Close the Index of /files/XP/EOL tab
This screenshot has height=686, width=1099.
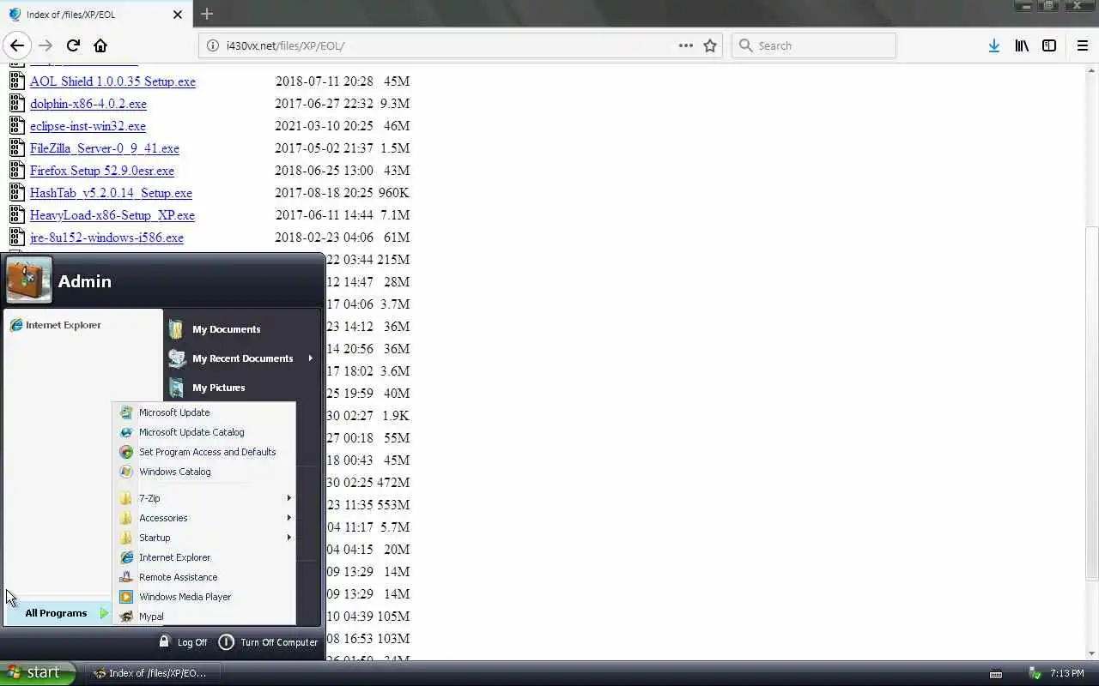pyautogui.click(x=178, y=15)
